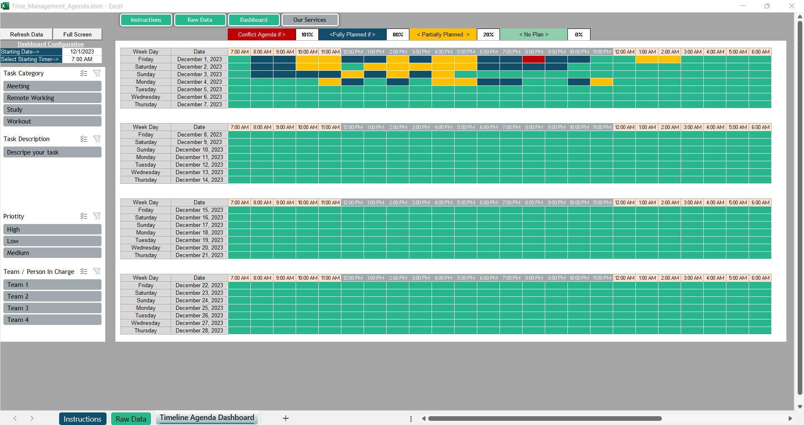The height and width of the screenshot is (425, 804).
Task: Toggle multi-select in Task Description slicer
Action: click(x=84, y=139)
